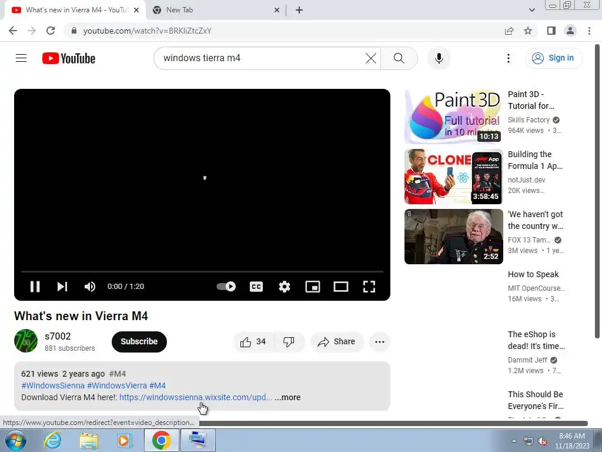
Task: Switch to the What's new in Vierra M4 tab
Action: pyautogui.click(x=75, y=10)
